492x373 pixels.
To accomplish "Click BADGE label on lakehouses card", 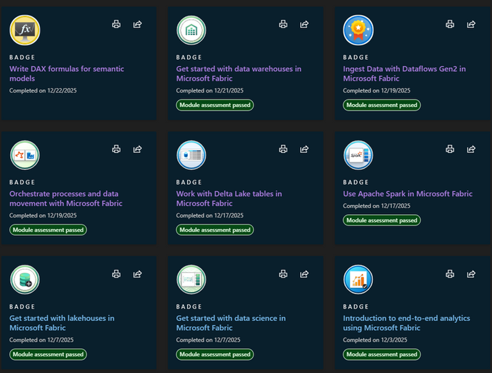I will [23, 306].
